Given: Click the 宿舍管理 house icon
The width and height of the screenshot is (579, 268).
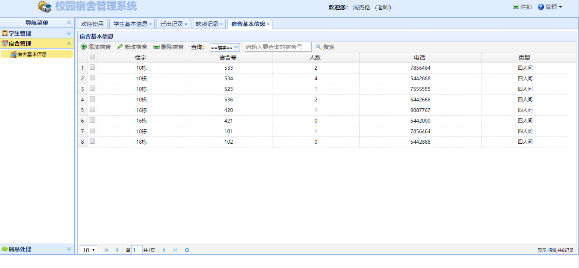Looking at the screenshot, I should [5, 43].
